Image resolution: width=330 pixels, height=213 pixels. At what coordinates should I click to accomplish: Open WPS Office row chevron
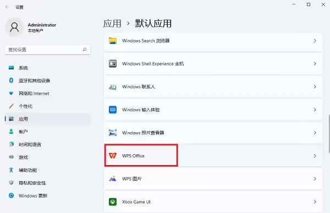(x=315, y=156)
